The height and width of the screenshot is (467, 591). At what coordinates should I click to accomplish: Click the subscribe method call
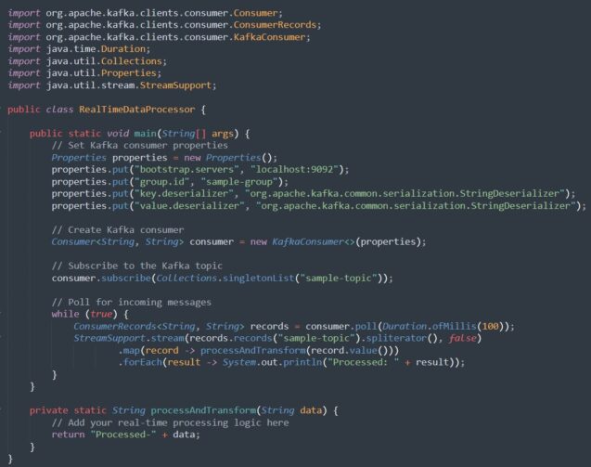[126, 278]
